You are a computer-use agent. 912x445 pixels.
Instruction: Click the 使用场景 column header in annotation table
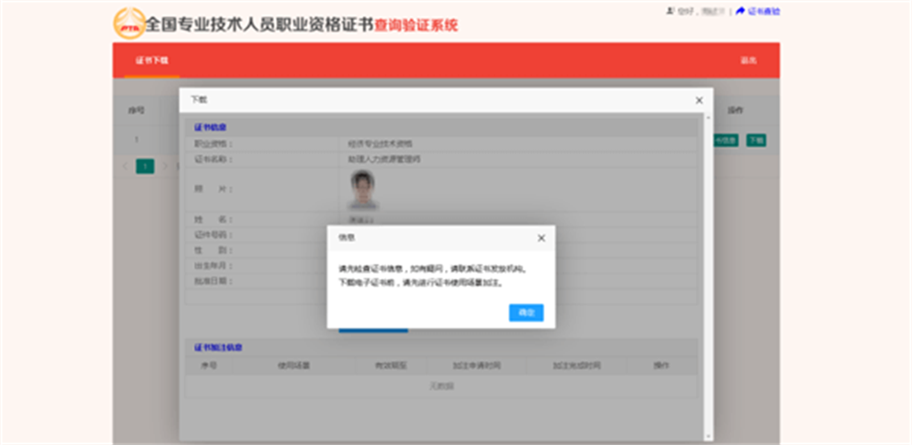[x=294, y=366]
